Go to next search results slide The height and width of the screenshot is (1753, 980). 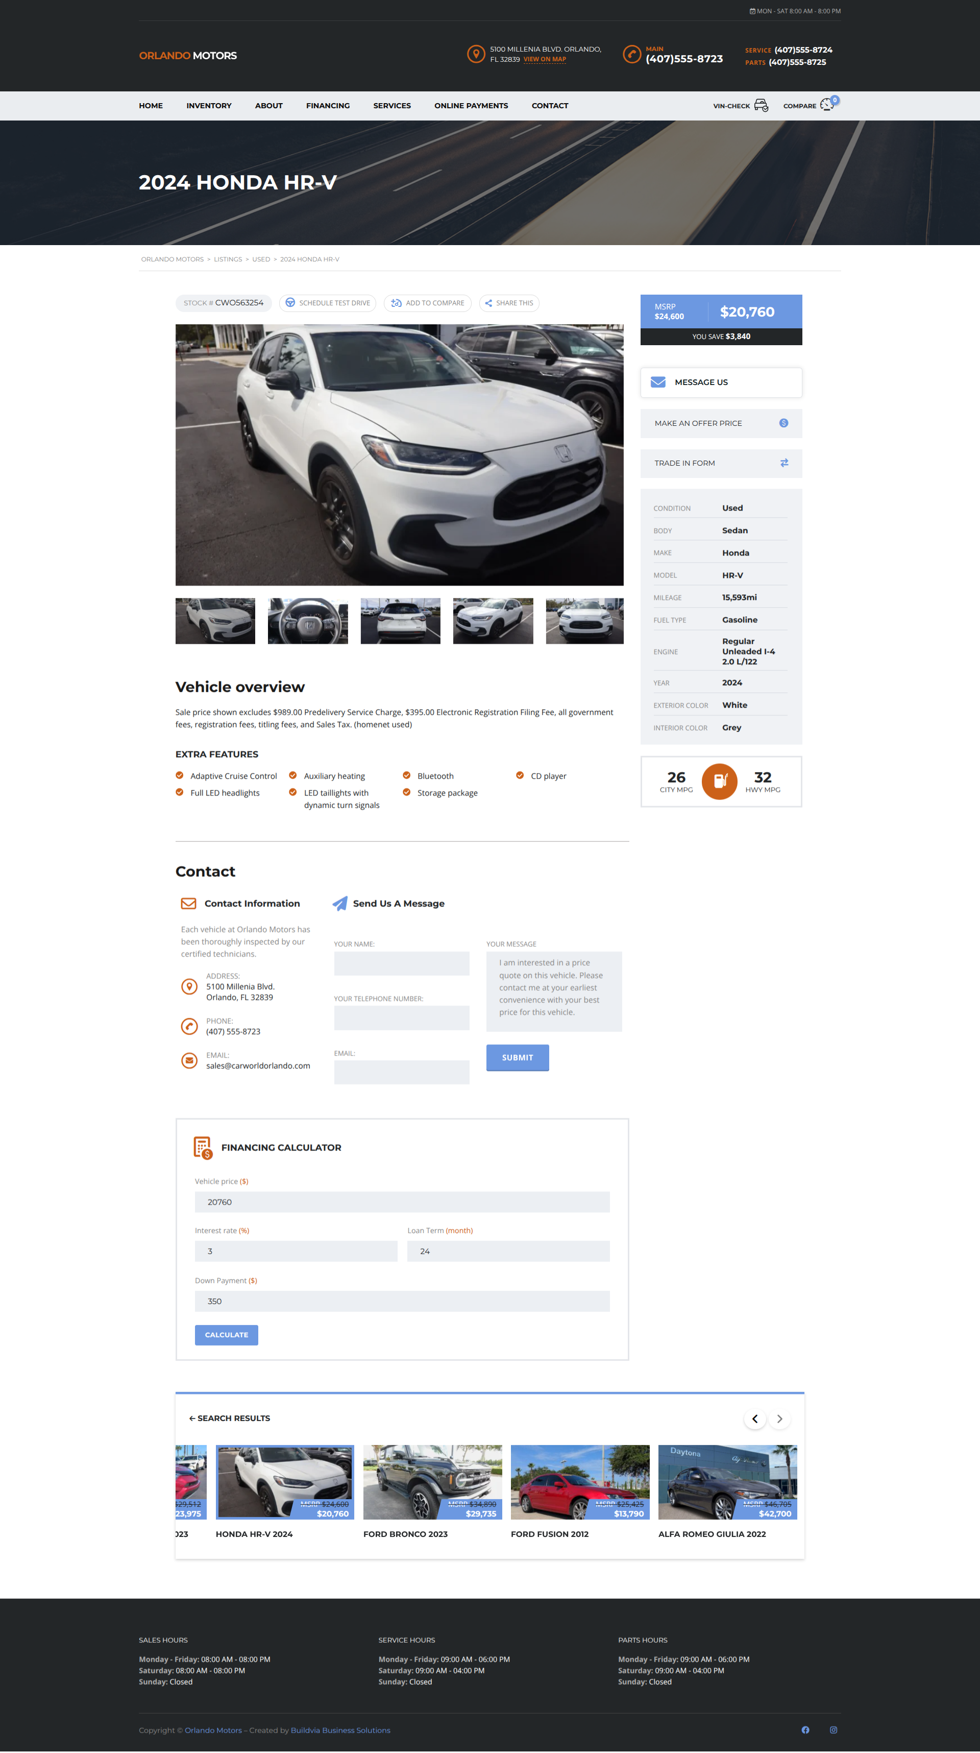click(779, 1418)
